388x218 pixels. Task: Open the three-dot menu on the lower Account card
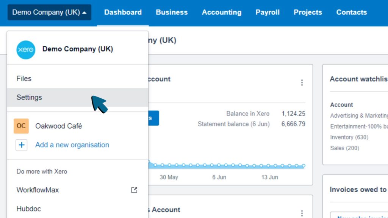[302, 213]
